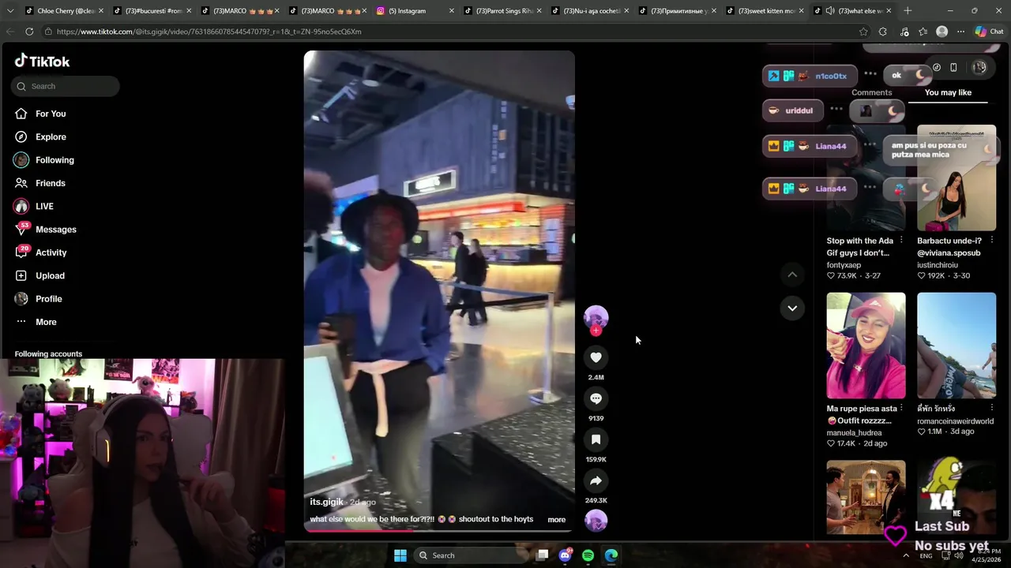Open the browser extensions menu
The height and width of the screenshot is (568, 1011).
(883, 32)
